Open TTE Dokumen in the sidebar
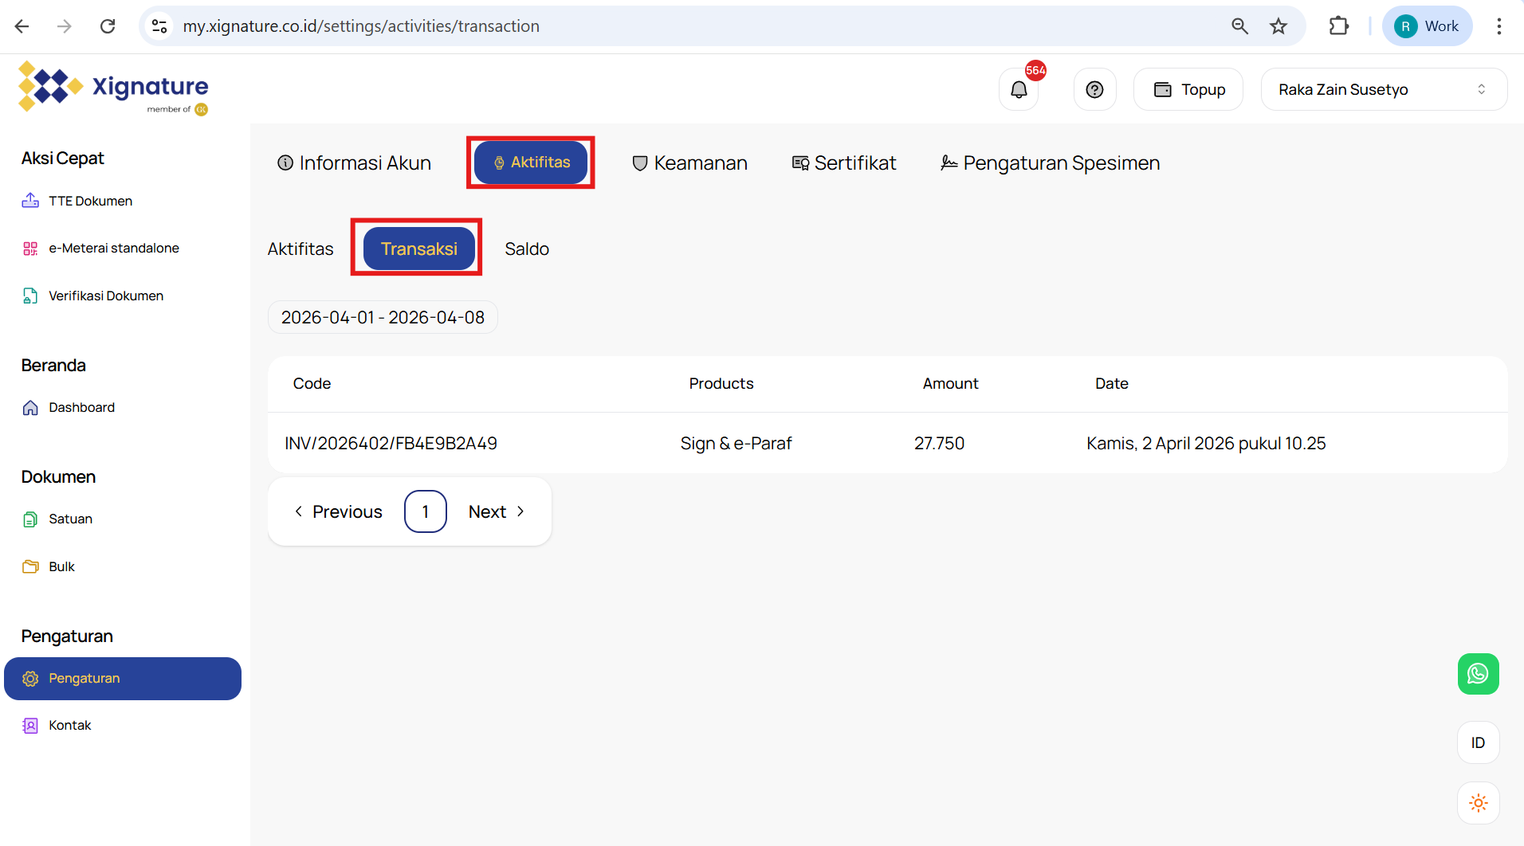The width and height of the screenshot is (1524, 846). 90,201
